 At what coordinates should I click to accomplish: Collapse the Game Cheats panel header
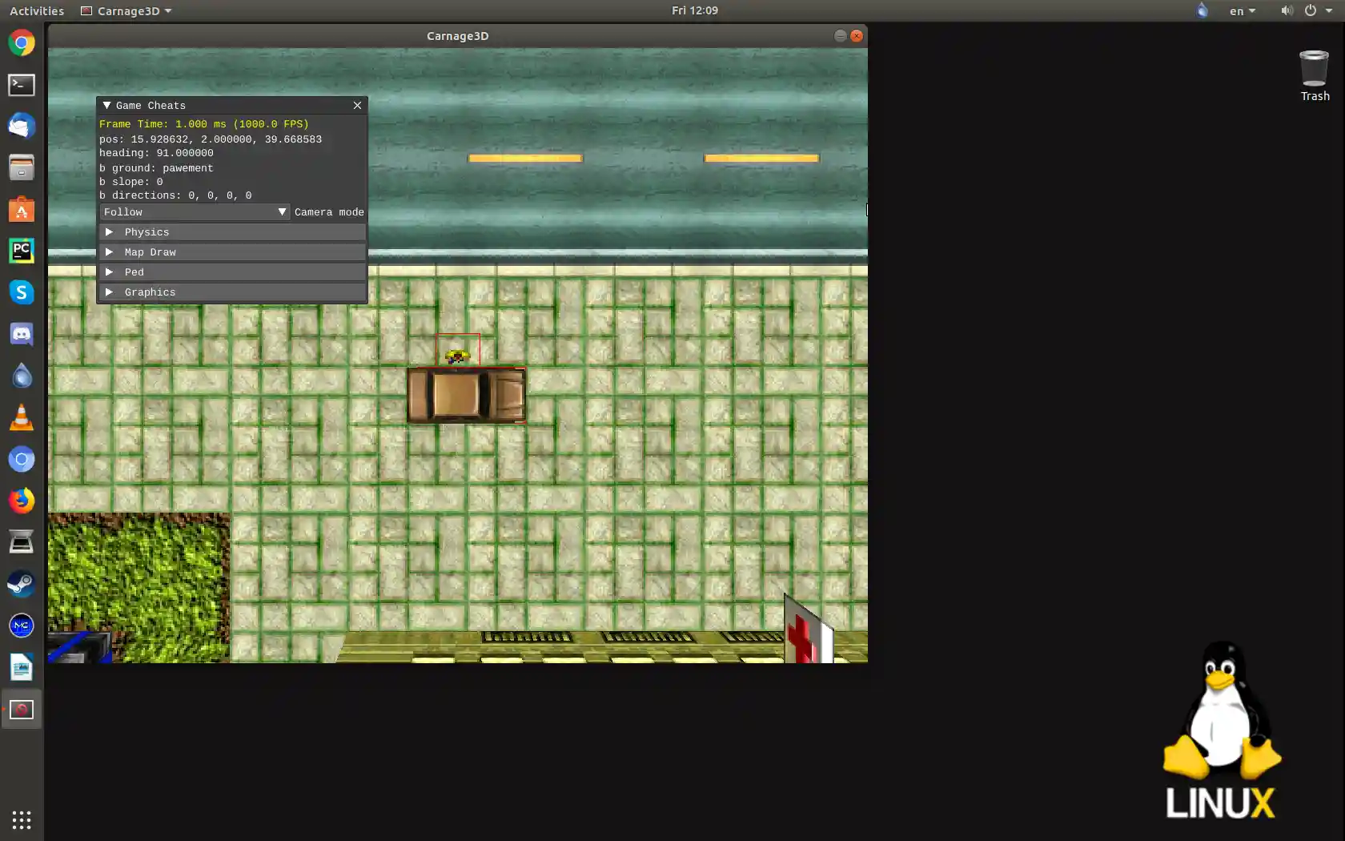tap(107, 105)
